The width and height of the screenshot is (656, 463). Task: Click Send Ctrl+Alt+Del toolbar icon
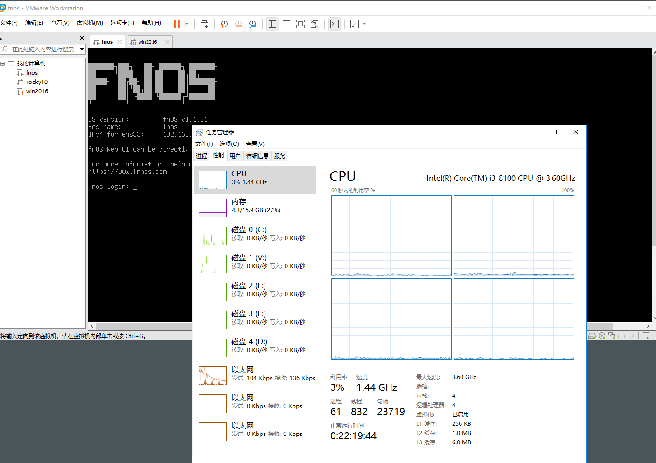coord(204,24)
